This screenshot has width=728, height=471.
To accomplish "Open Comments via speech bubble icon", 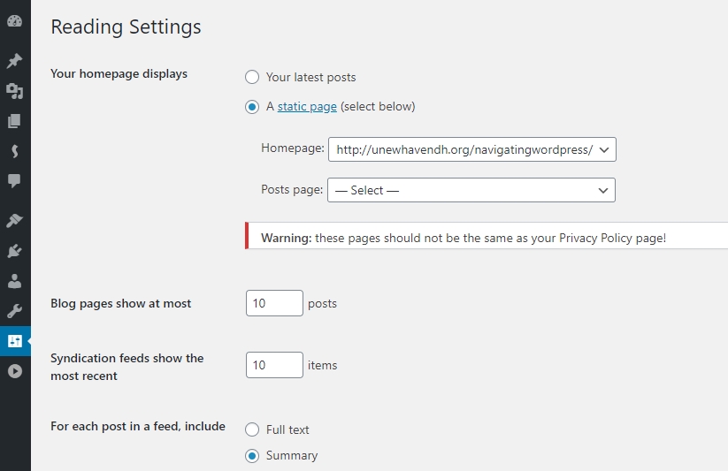I will click(x=14, y=180).
